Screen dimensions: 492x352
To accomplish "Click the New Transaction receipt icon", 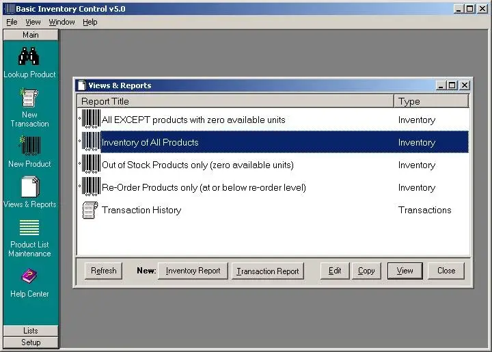I will pos(29,98).
